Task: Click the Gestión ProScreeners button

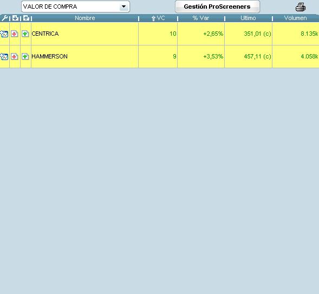Action: click(217, 6)
